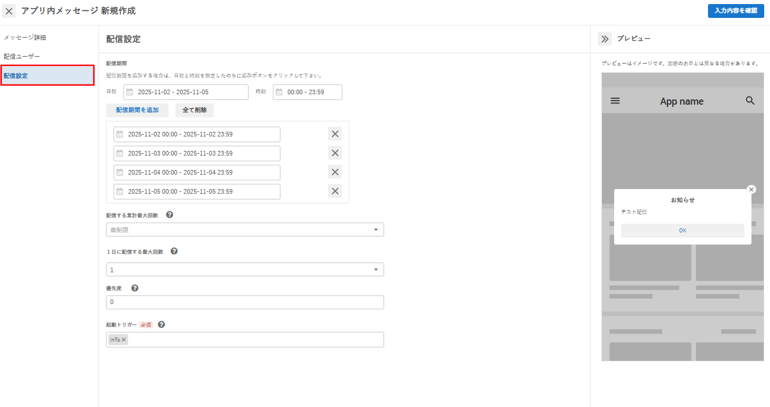Click hamburger menu icon in preview app

click(615, 101)
